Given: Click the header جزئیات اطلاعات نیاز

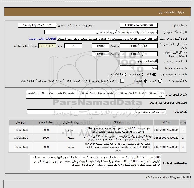Looking at the screenshot, I should [172, 12].
